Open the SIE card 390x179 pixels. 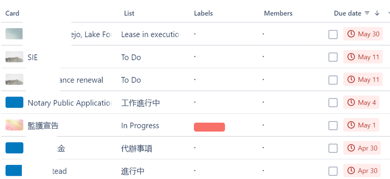click(32, 57)
